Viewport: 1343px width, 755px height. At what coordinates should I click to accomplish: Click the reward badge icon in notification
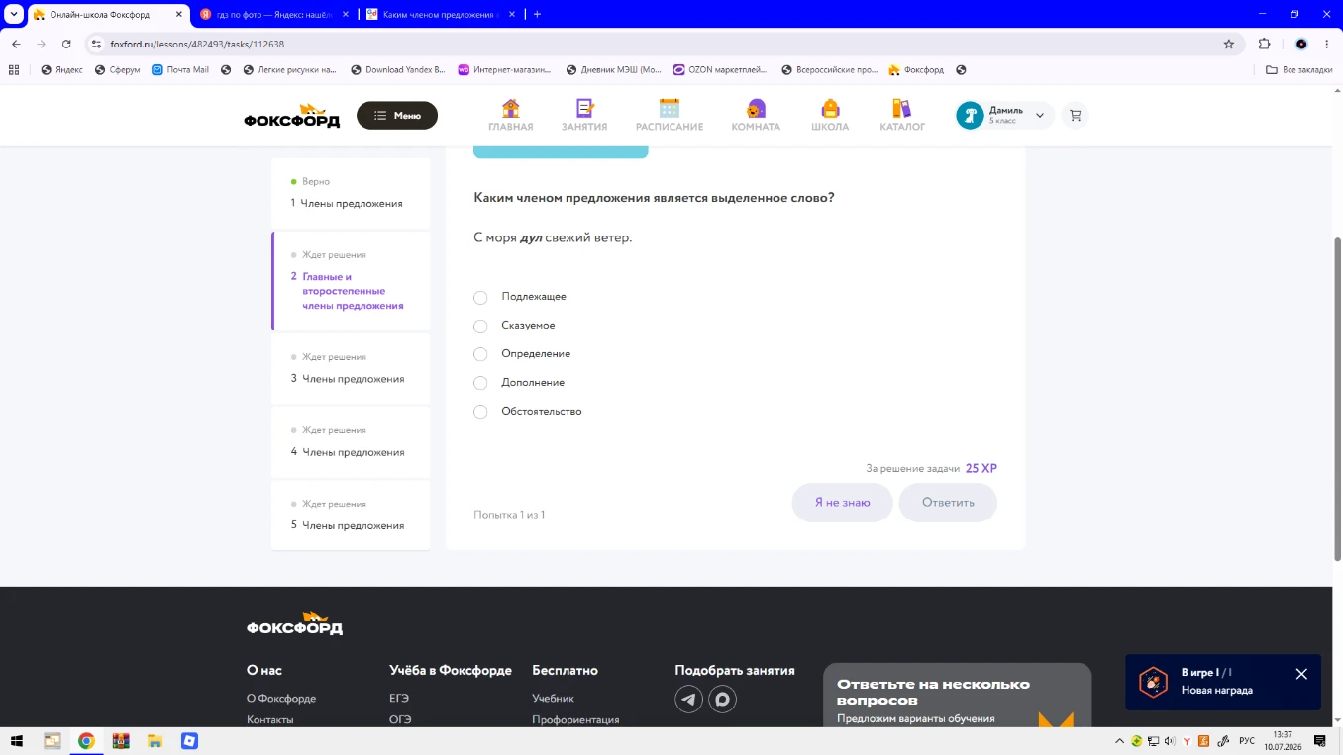pos(1153,682)
